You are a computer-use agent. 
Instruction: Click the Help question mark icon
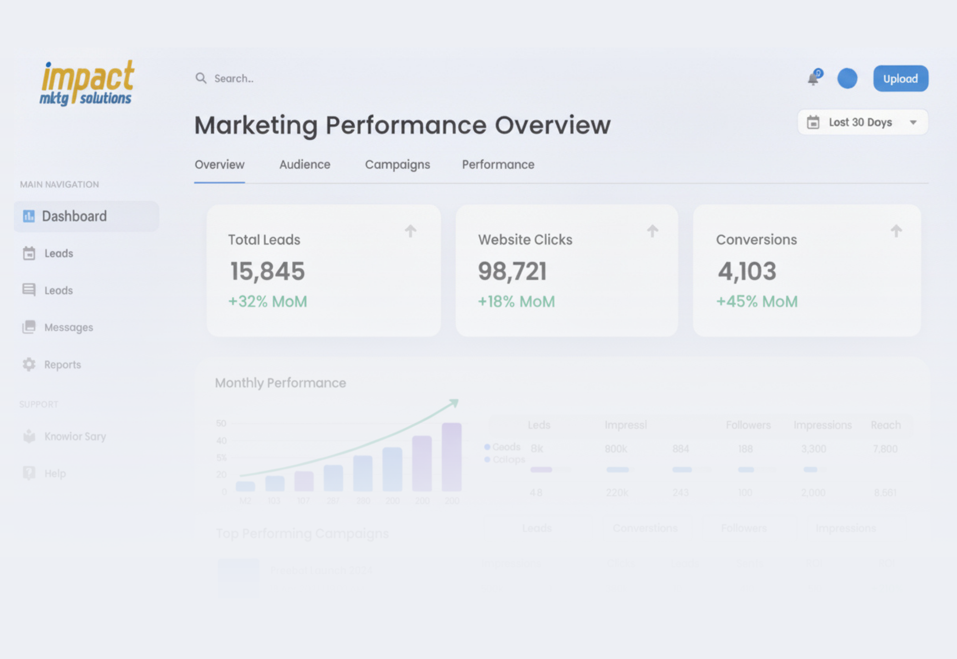[x=29, y=473]
